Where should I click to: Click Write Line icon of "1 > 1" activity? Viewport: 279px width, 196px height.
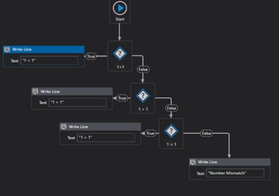(35, 91)
